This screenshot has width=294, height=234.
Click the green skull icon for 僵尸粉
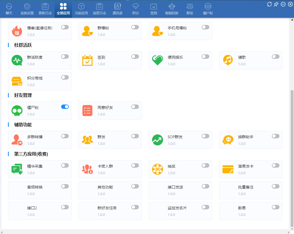17,110
